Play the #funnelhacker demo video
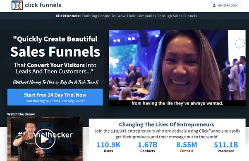249x161 pixels. (x=45, y=139)
